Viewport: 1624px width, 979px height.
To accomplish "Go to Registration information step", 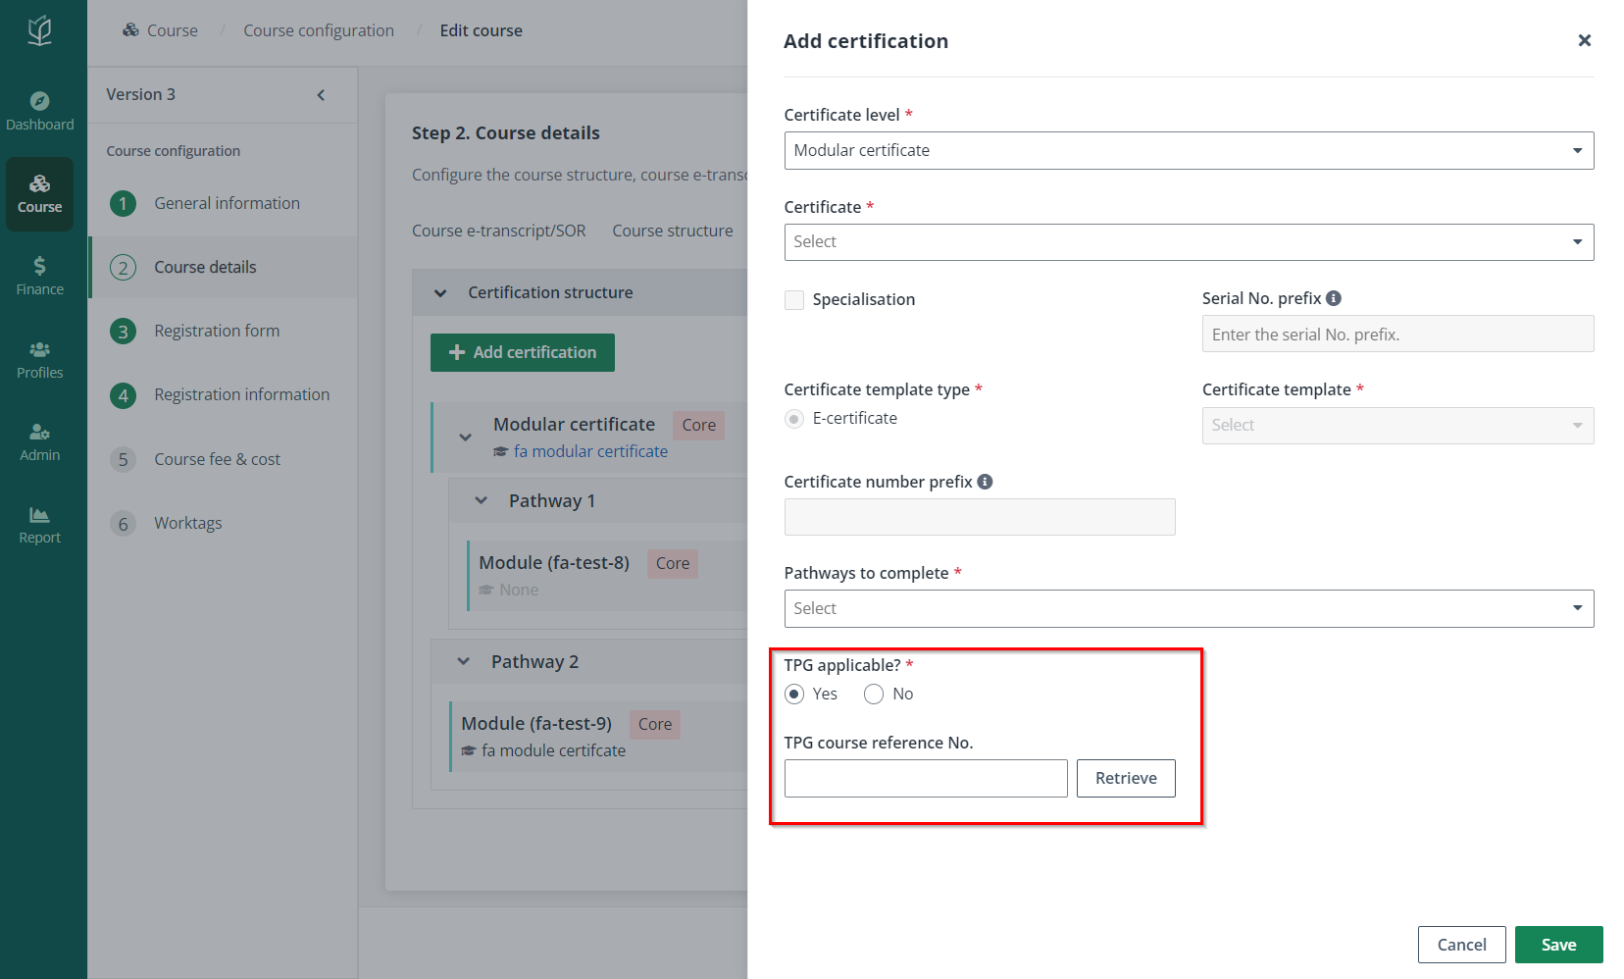I will tap(241, 394).
